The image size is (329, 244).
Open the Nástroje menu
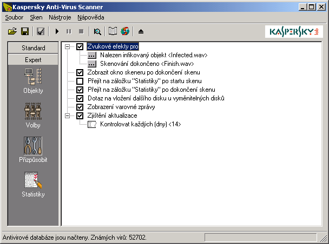(x=60, y=17)
